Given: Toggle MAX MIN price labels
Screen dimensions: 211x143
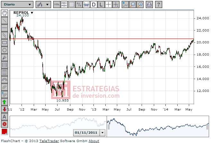Looking at the screenshot, I should (64, 4).
